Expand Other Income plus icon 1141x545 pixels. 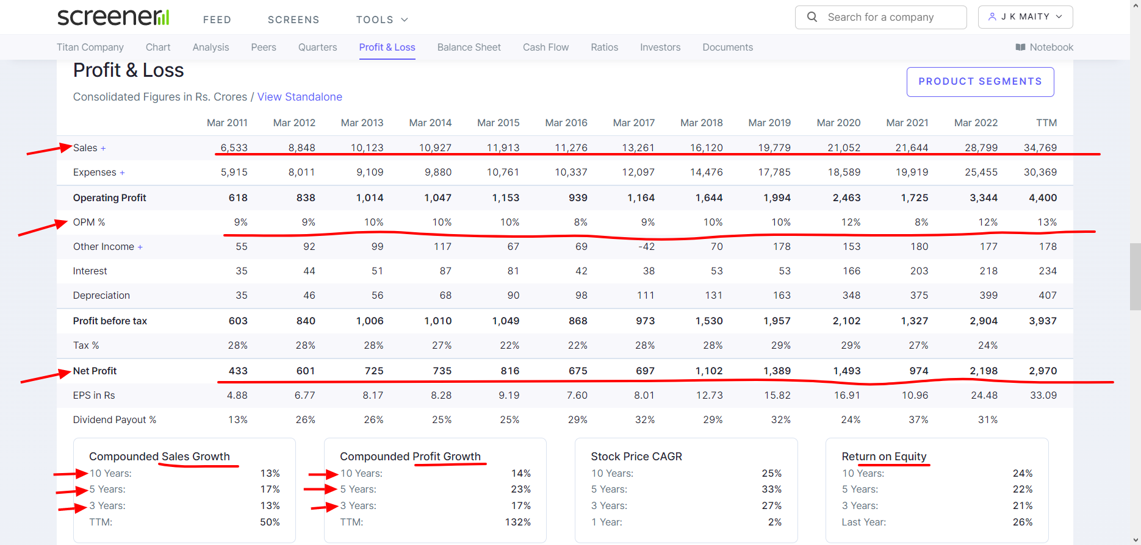coord(140,247)
